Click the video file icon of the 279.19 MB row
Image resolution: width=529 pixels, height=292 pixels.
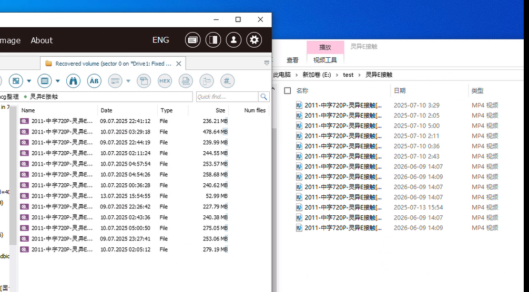pos(24,249)
